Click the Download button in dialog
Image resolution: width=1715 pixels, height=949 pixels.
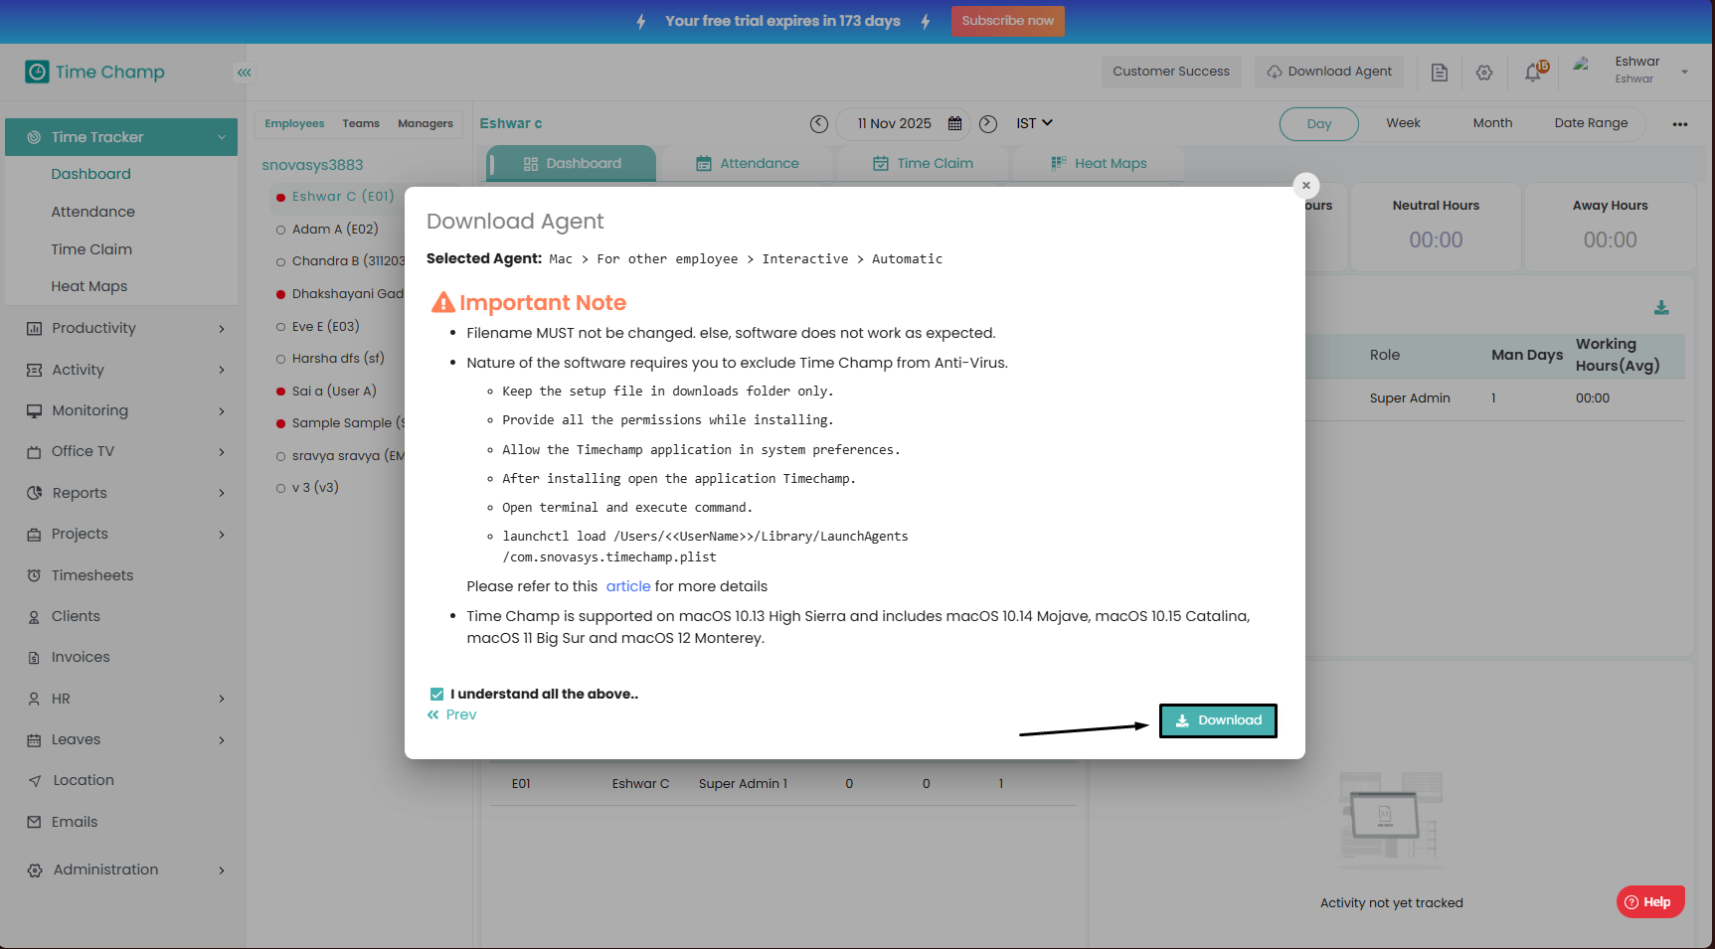(1218, 720)
